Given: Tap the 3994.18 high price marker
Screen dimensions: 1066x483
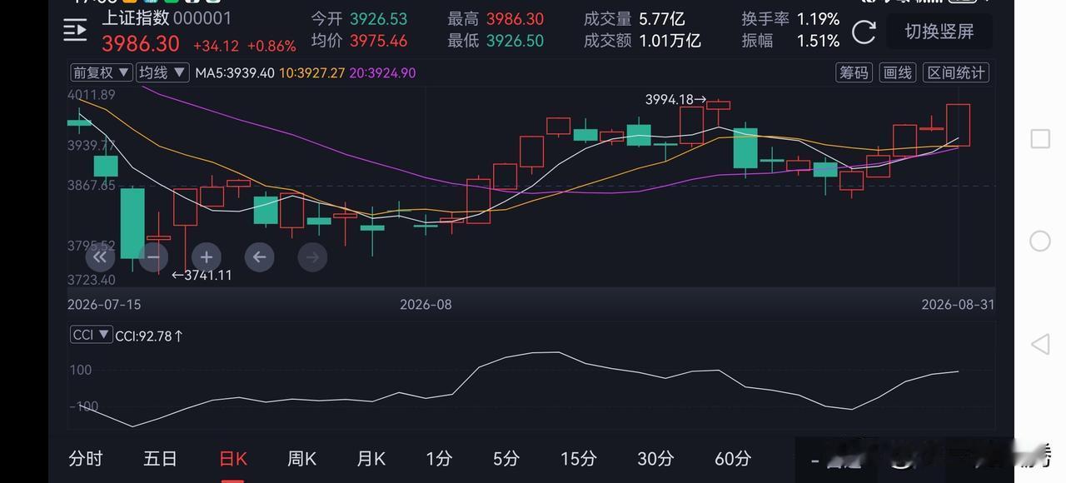Looking at the screenshot, I should 675,99.
